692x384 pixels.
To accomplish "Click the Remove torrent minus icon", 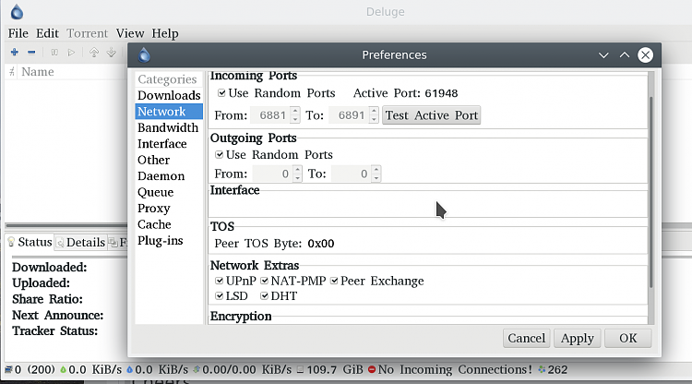I will tap(31, 52).
